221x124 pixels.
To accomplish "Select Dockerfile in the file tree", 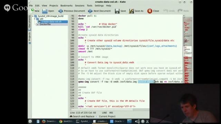I will (x=45, y=24).
